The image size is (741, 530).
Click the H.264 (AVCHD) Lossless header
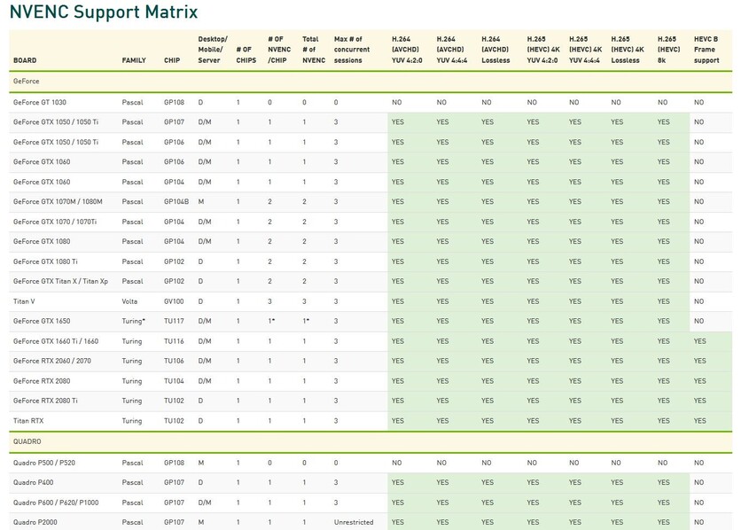495,50
